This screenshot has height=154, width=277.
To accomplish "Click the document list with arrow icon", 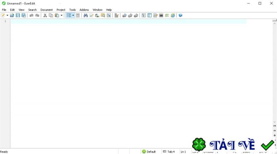I will tap(155, 15).
